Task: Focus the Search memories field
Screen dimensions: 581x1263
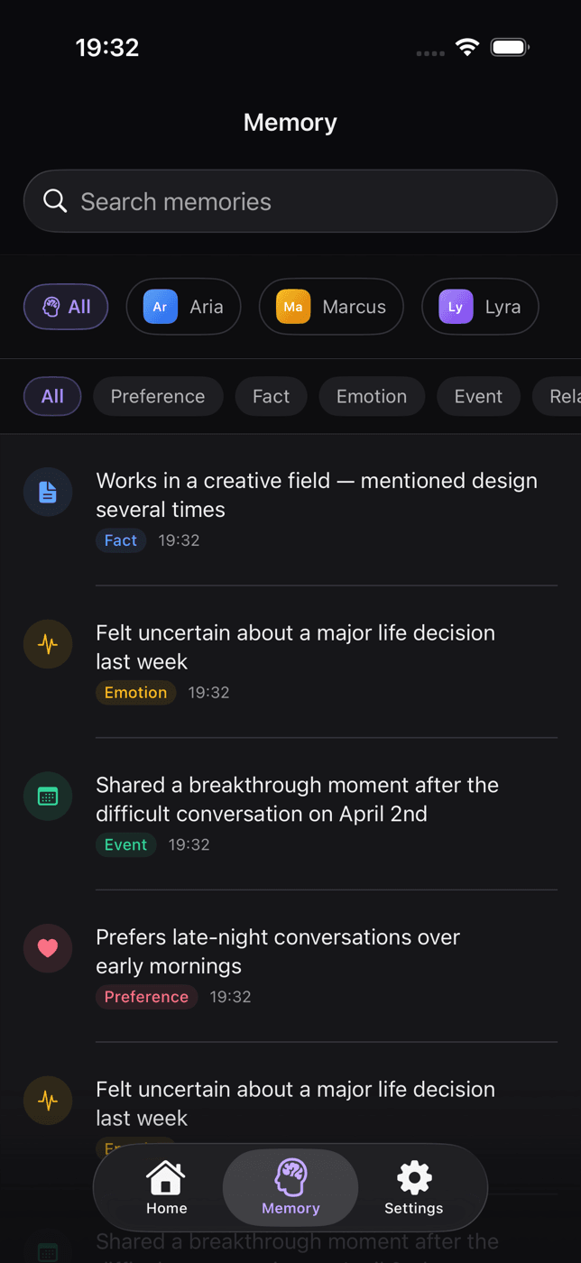Action: pyautogui.click(x=290, y=201)
